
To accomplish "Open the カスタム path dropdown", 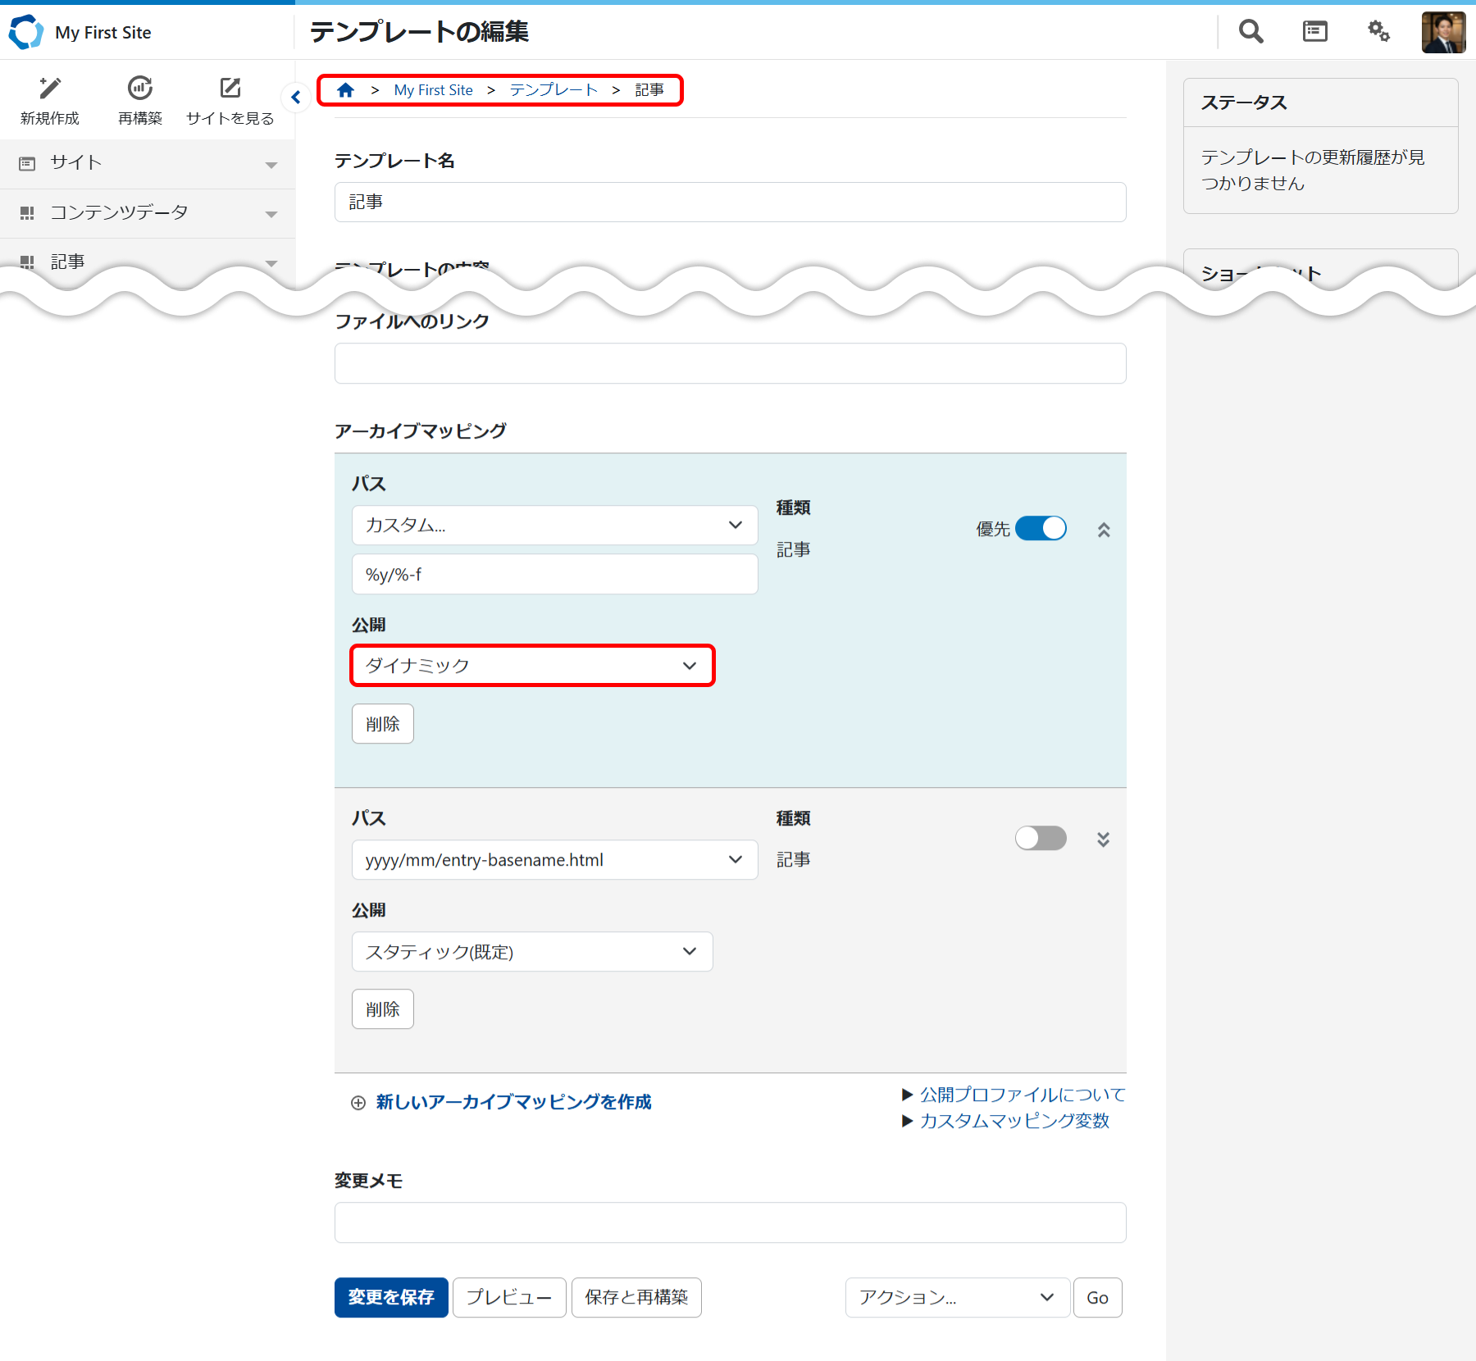I will click(x=554, y=526).
